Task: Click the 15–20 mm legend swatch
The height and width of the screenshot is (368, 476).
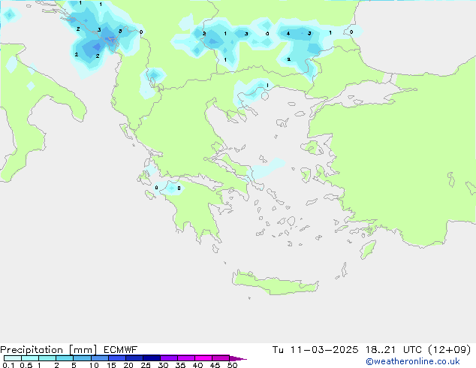Action: click(116, 358)
